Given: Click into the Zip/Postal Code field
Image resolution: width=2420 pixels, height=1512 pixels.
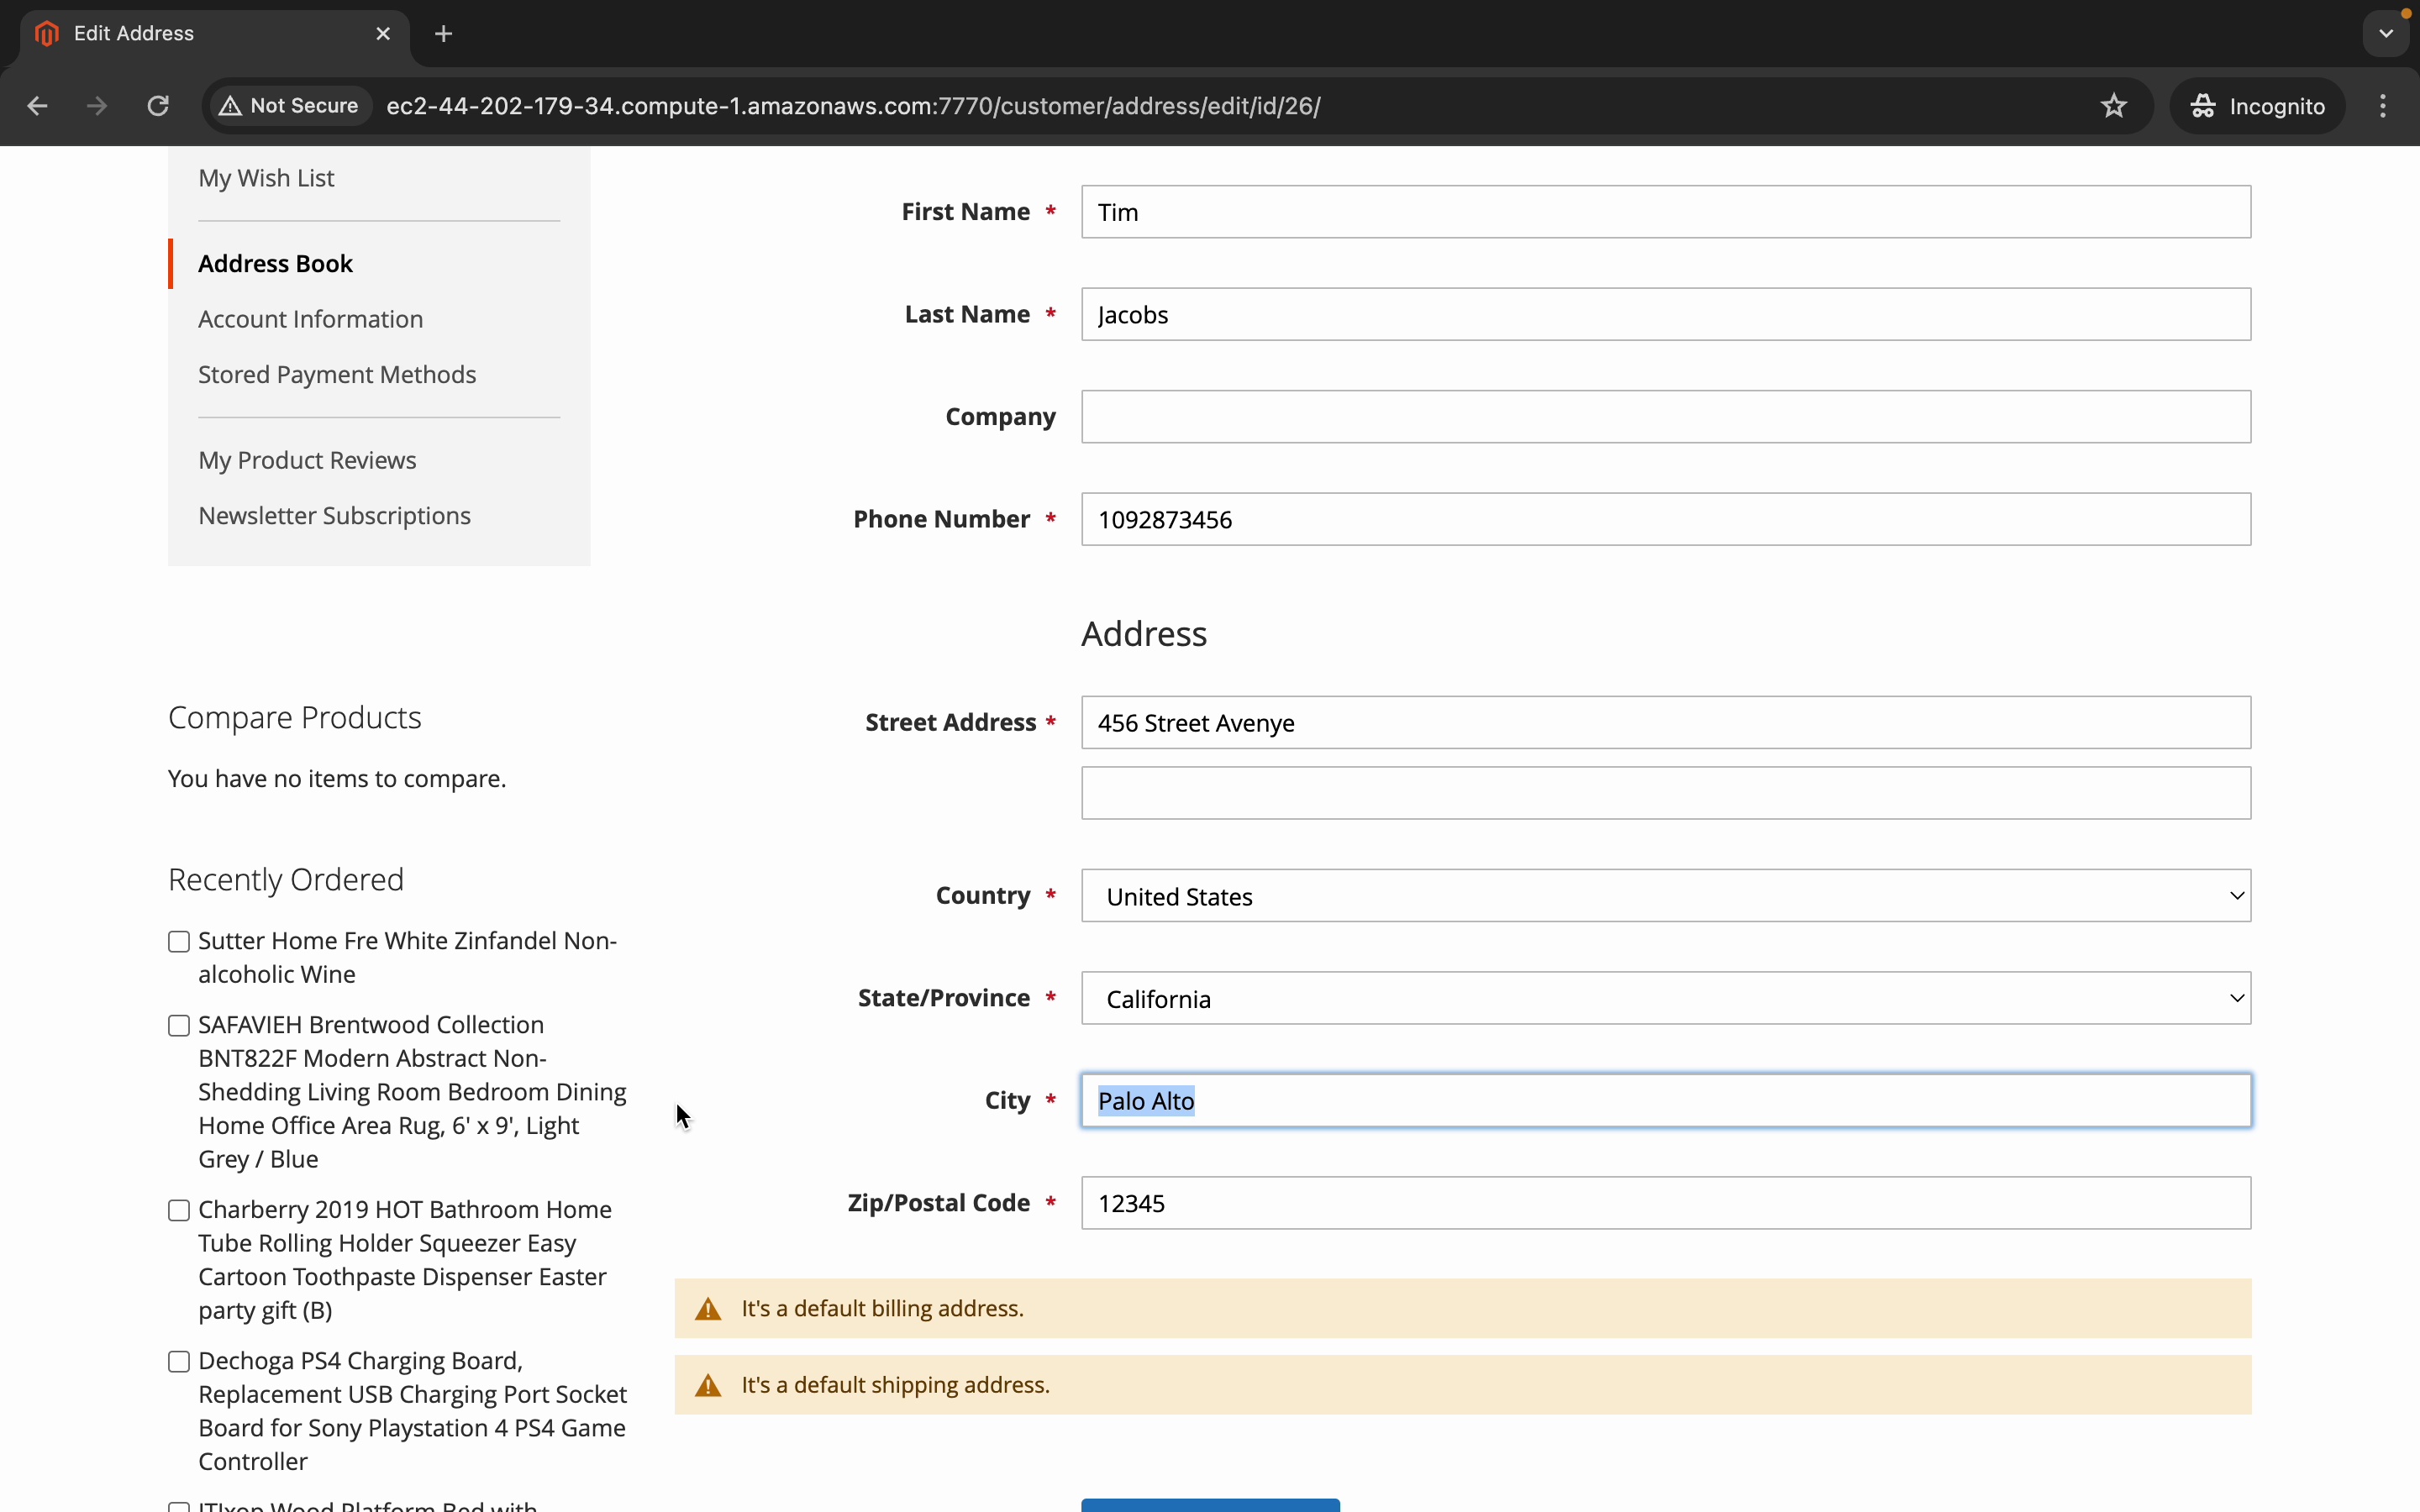Looking at the screenshot, I should point(1665,1203).
